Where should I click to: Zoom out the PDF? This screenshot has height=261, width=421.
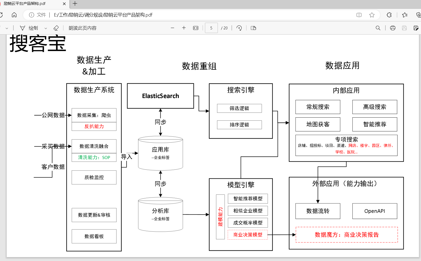(172, 28)
